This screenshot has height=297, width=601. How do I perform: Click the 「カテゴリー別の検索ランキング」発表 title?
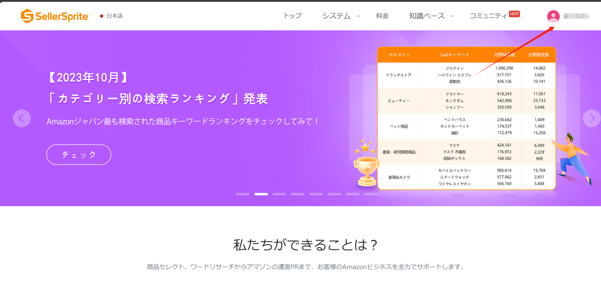157,99
